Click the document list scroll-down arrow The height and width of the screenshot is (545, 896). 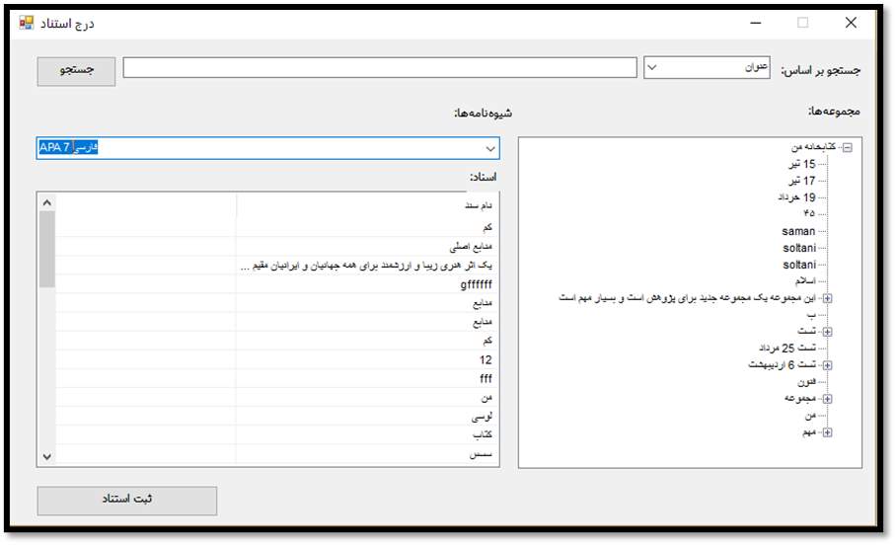click(x=46, y=457)
